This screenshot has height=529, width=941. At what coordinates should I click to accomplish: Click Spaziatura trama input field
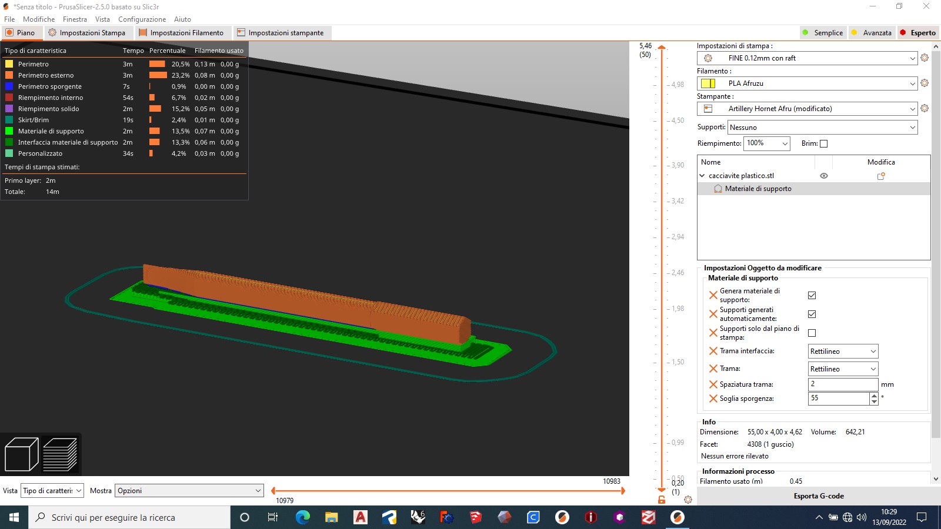pyautogui.click(x=843, y=384)
